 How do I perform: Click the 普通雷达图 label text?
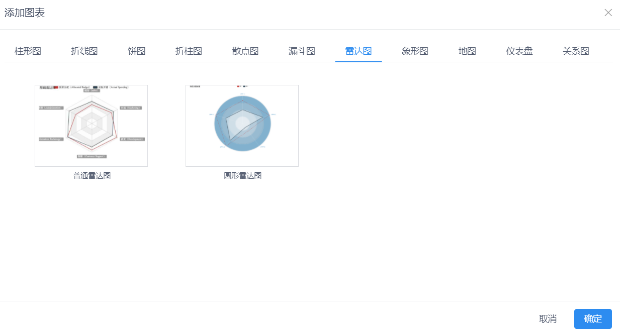pos(92,175)
